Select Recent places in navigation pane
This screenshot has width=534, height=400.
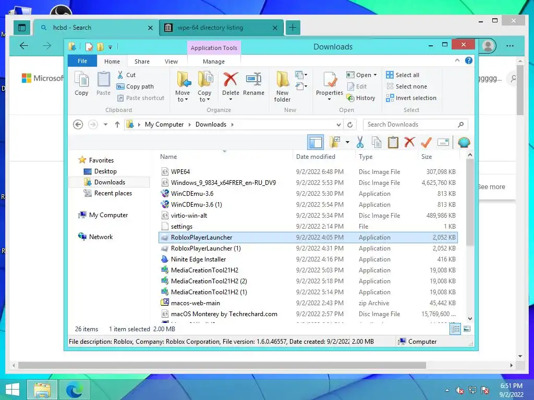coord(113,193)
